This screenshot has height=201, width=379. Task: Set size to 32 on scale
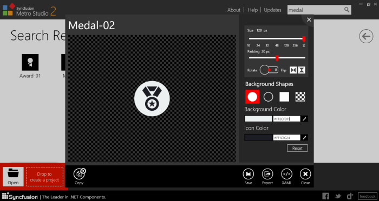(x=267, y=45)
